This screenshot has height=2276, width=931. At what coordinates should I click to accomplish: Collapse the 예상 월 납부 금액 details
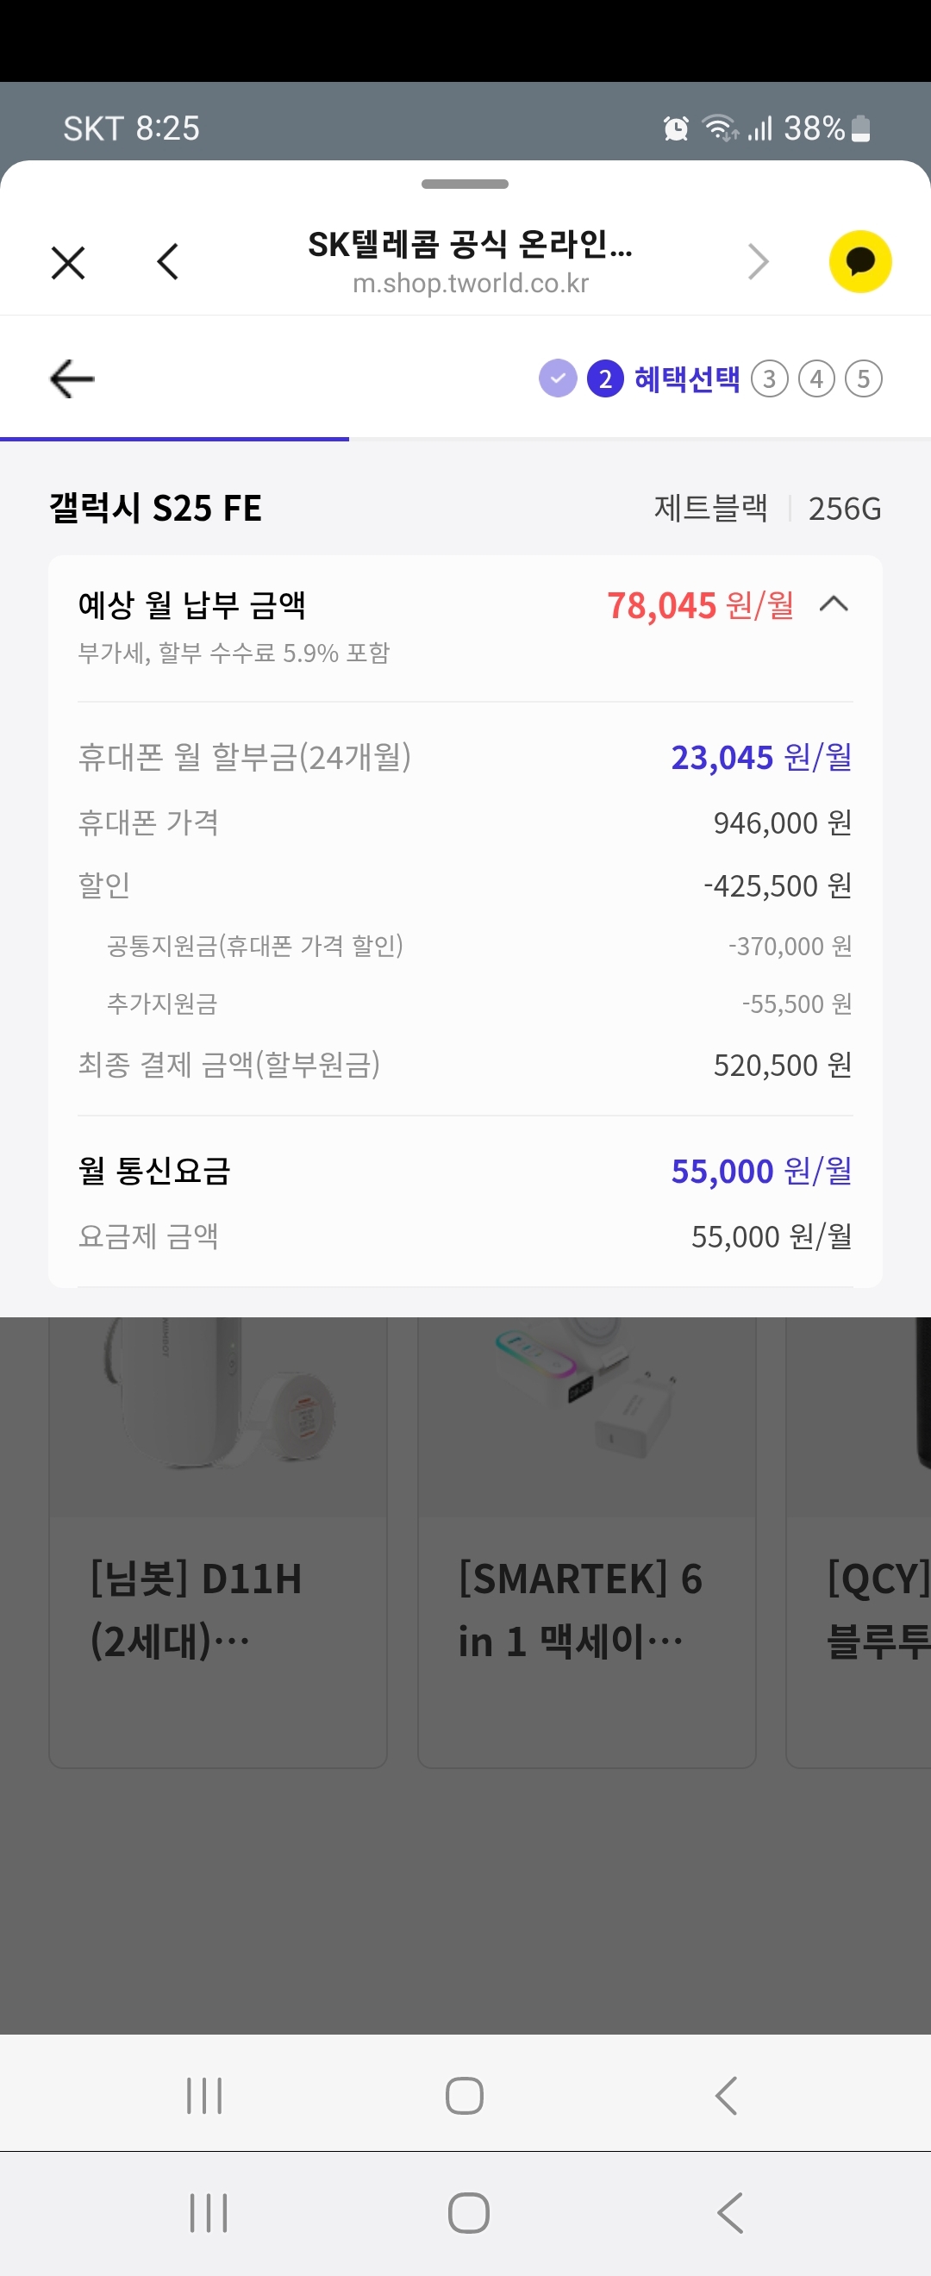(x=834, y=604)
